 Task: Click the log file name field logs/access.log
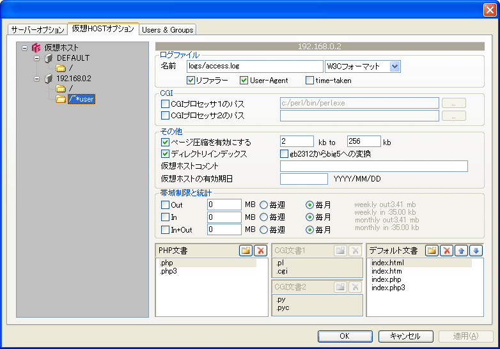click(254, 66)
